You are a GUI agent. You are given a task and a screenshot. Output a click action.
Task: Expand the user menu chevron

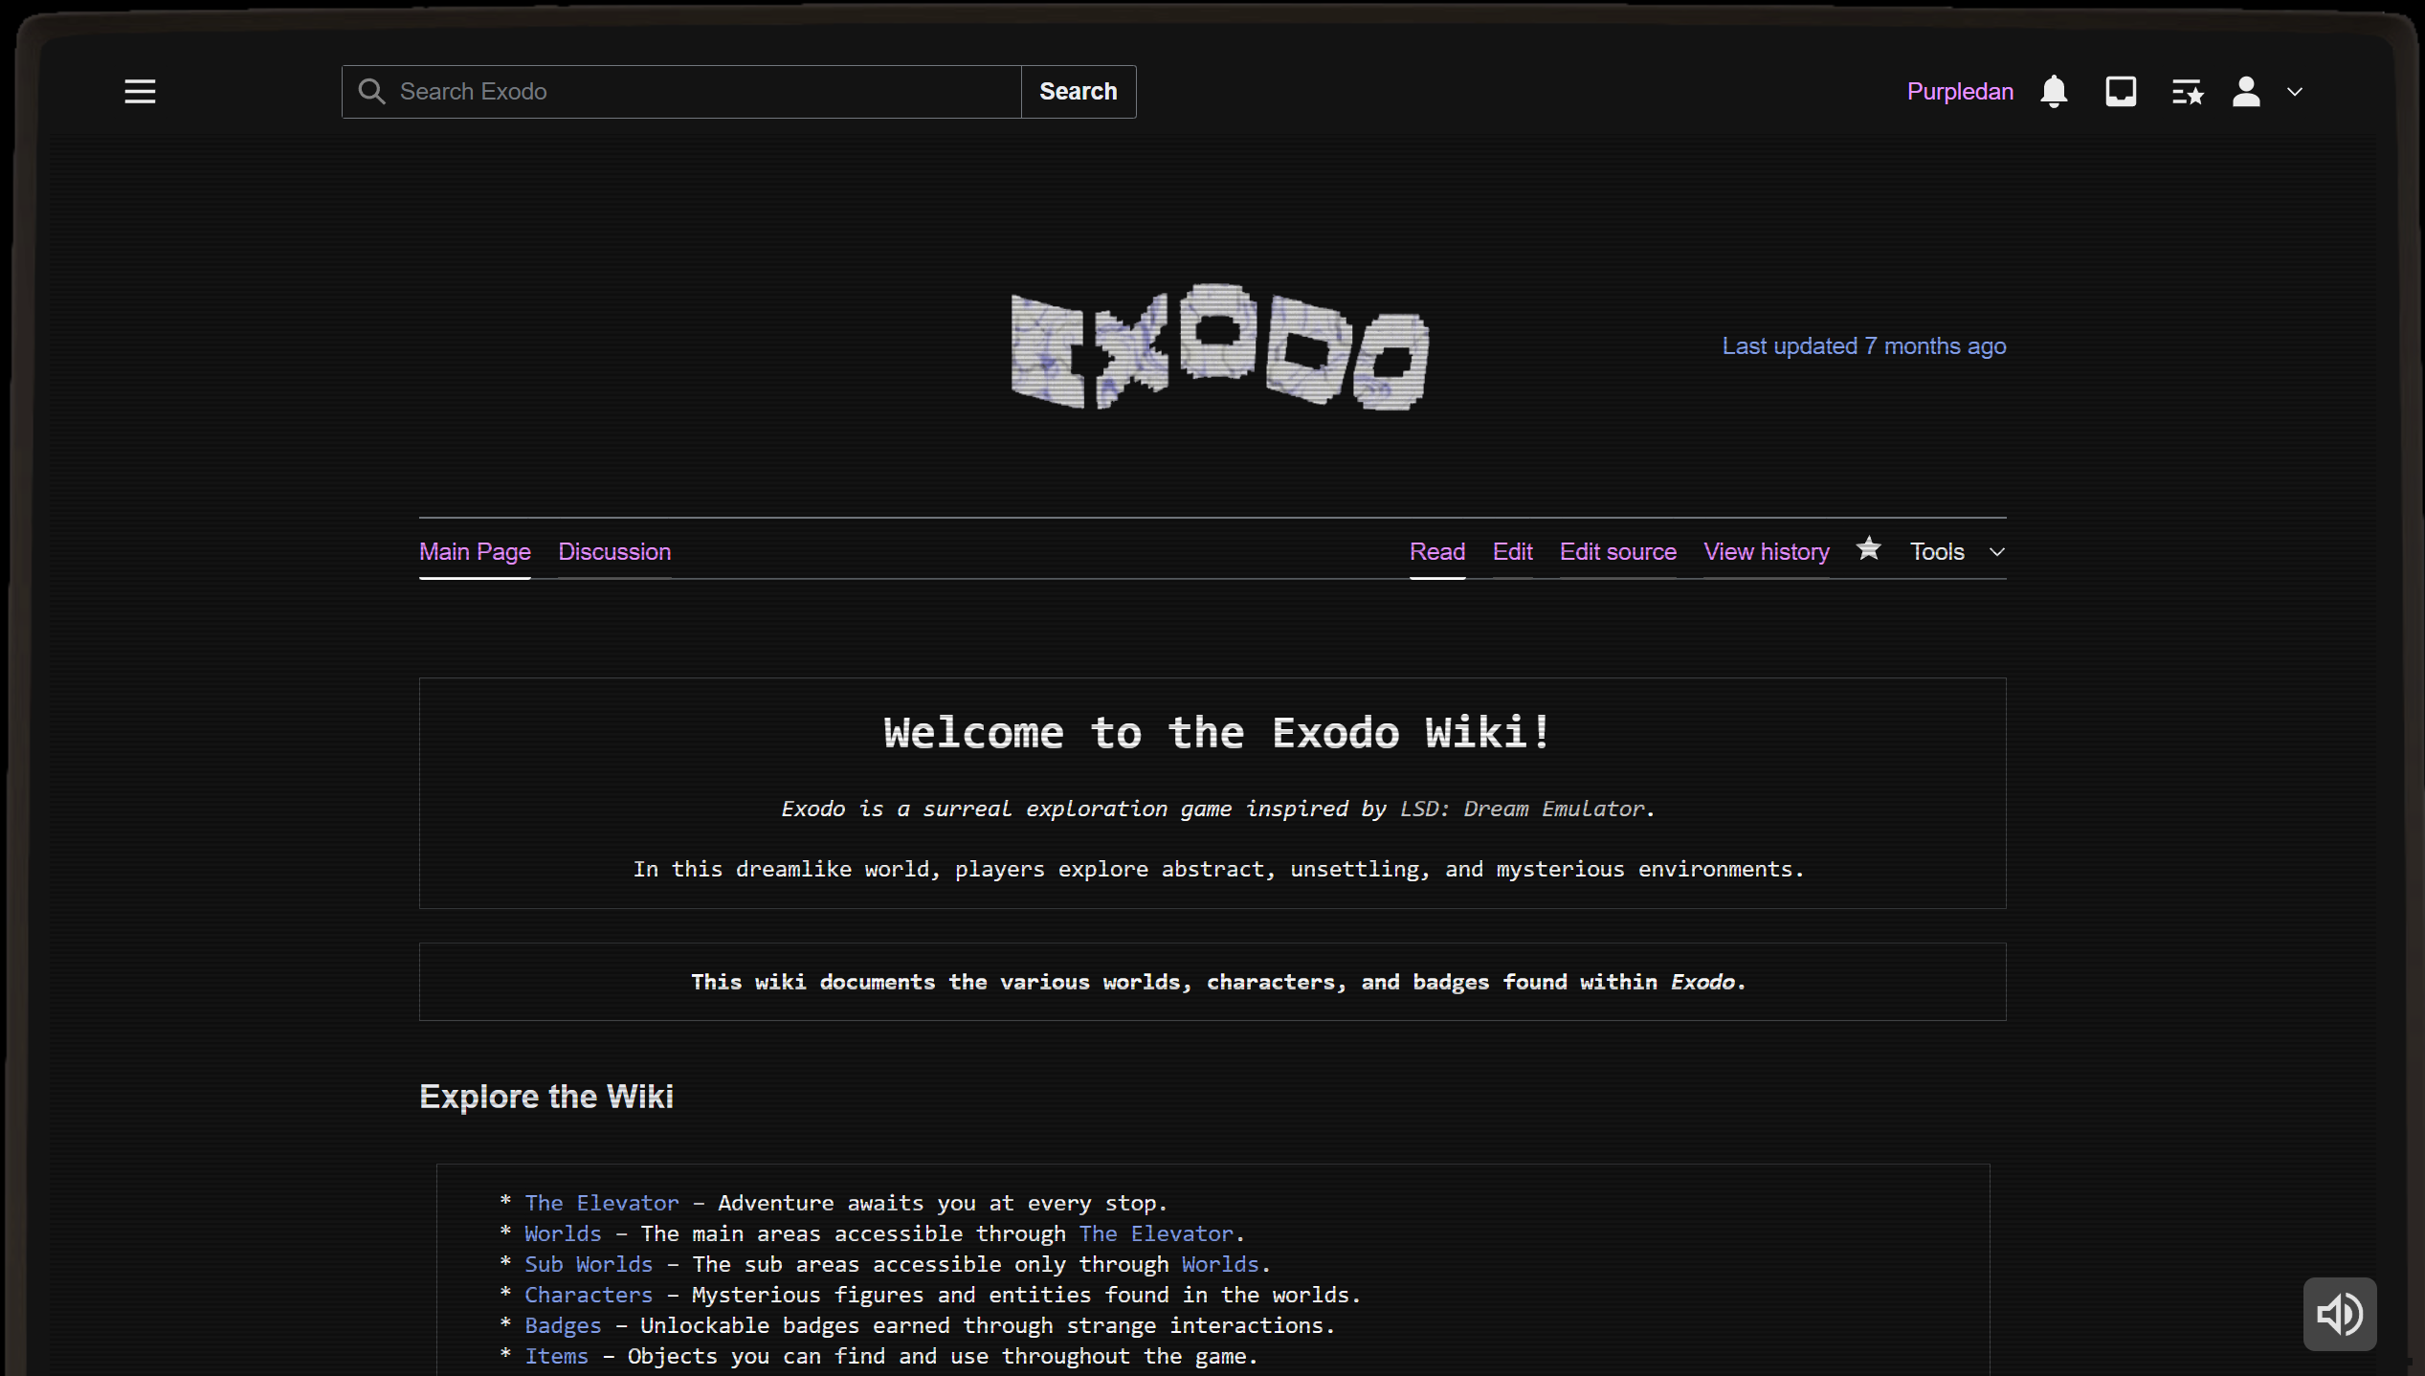tap(2295, 92)
